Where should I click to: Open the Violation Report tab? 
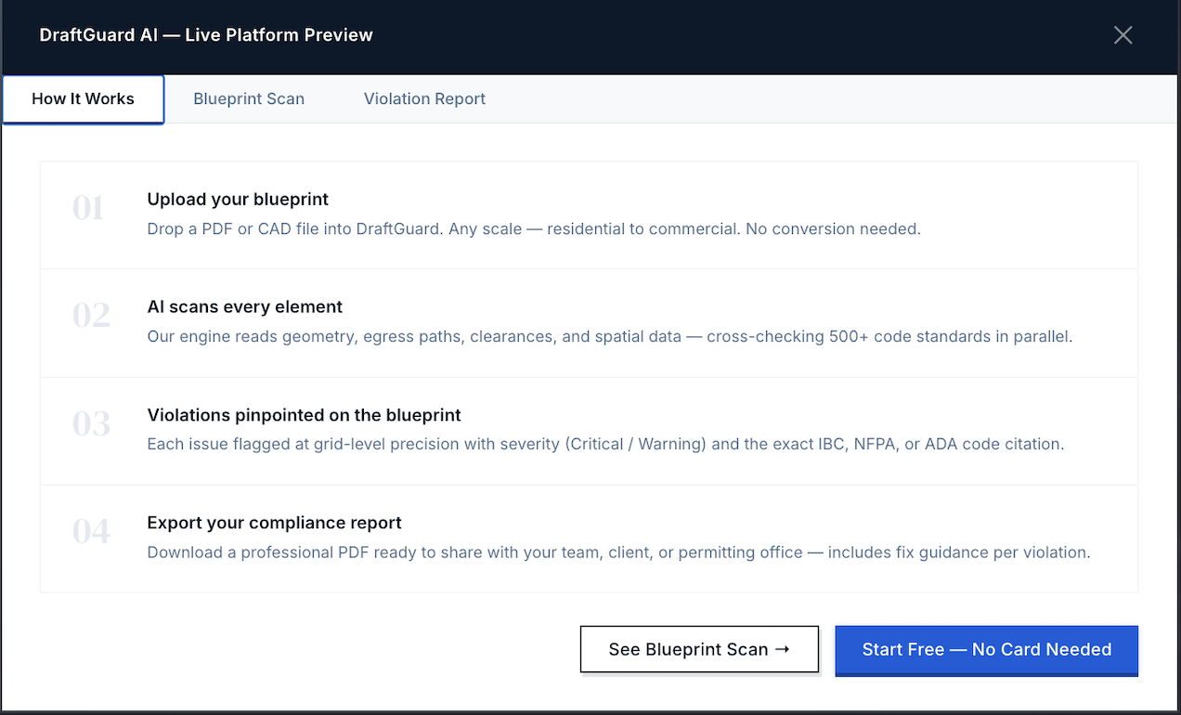pos(424,99)
